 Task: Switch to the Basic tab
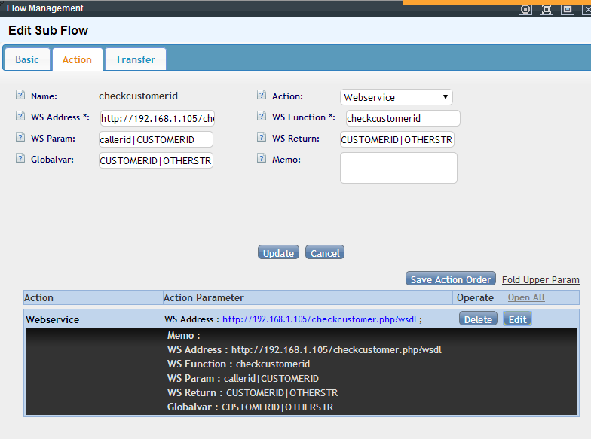click(x=27, y=59)
